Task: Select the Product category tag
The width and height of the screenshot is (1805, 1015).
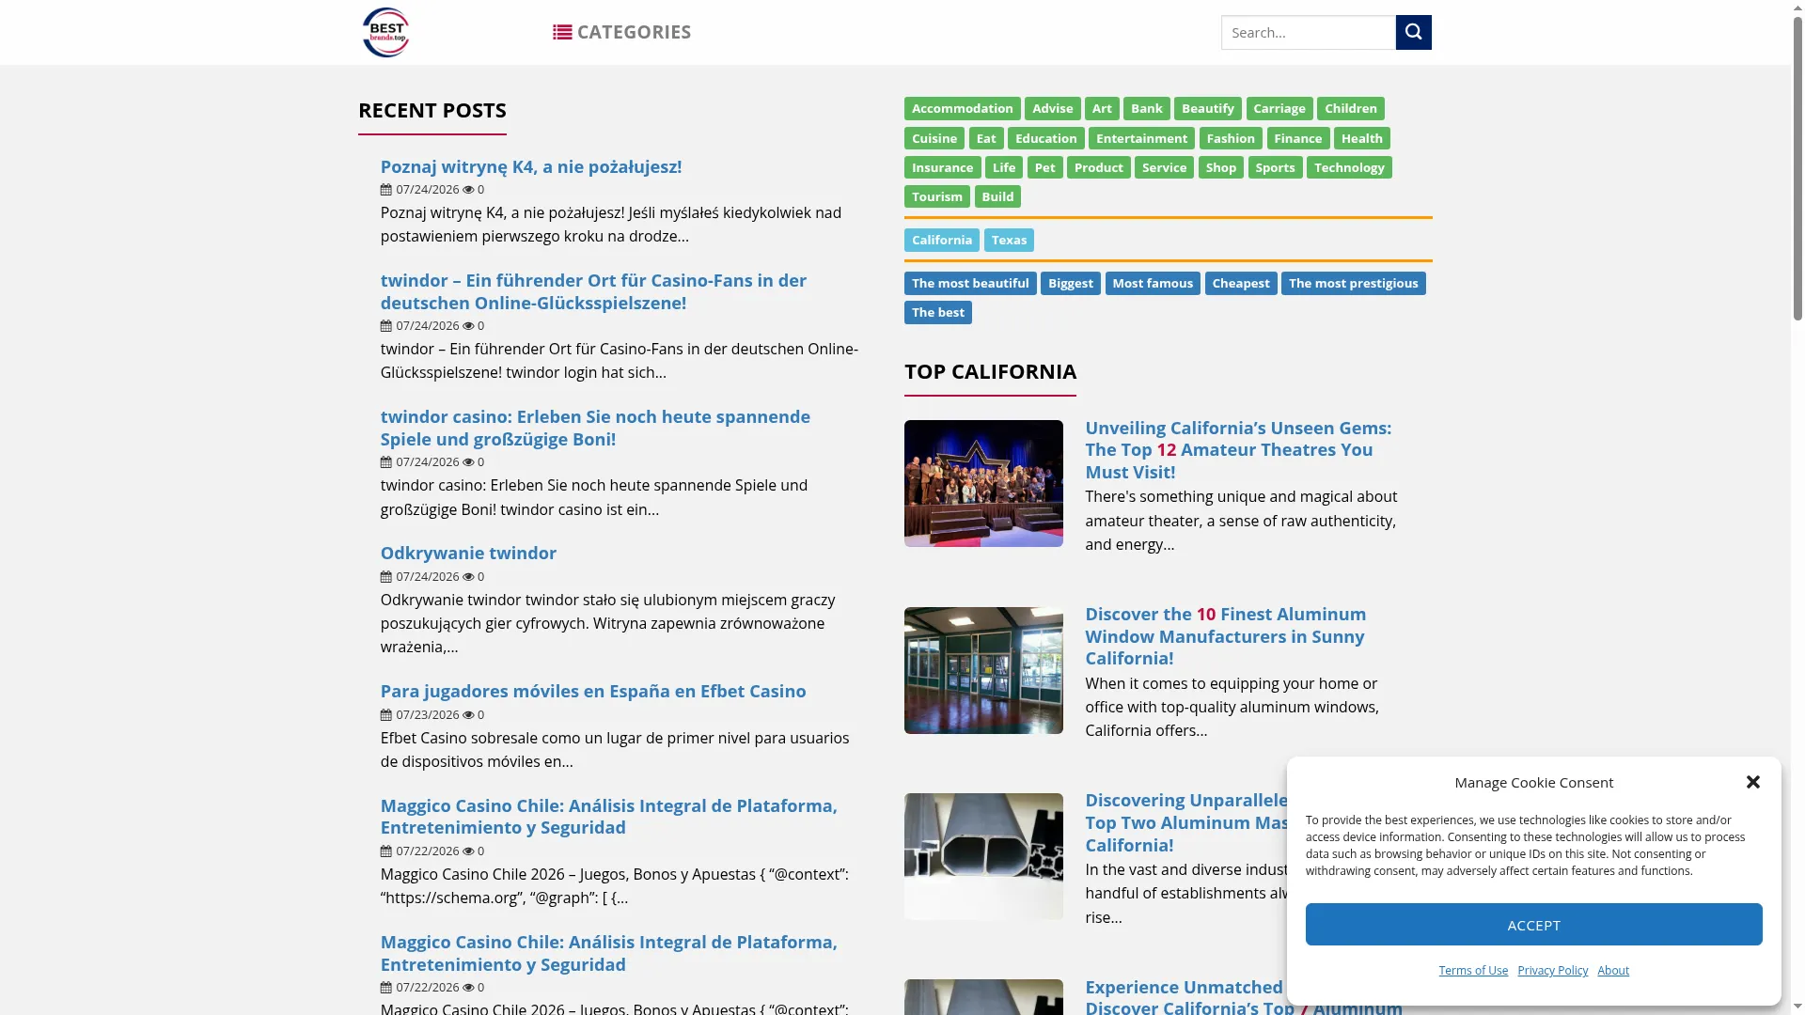Action: (x=1098, y=167)
